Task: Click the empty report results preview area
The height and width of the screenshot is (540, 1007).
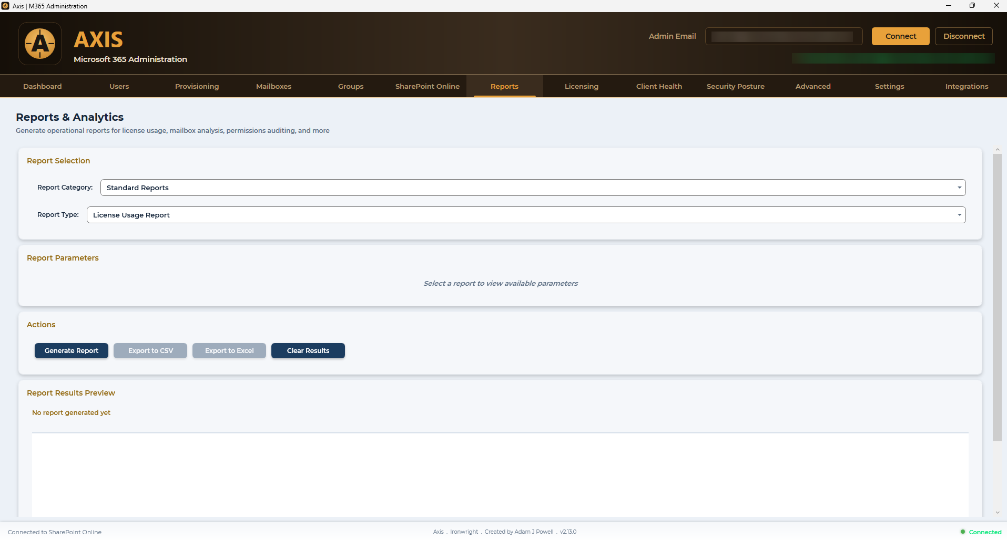Action: pos(500,474)
